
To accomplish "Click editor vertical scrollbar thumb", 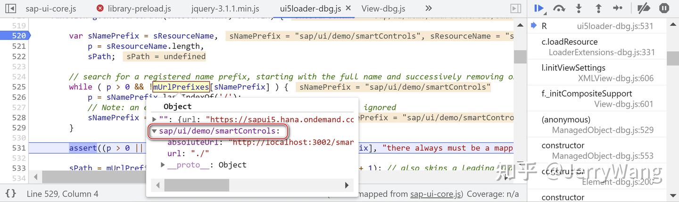I will coord(520,57).
